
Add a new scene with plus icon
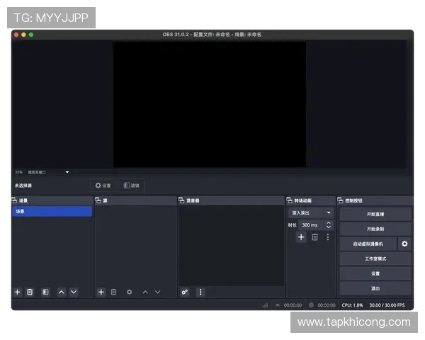click(x=18, y=292)
